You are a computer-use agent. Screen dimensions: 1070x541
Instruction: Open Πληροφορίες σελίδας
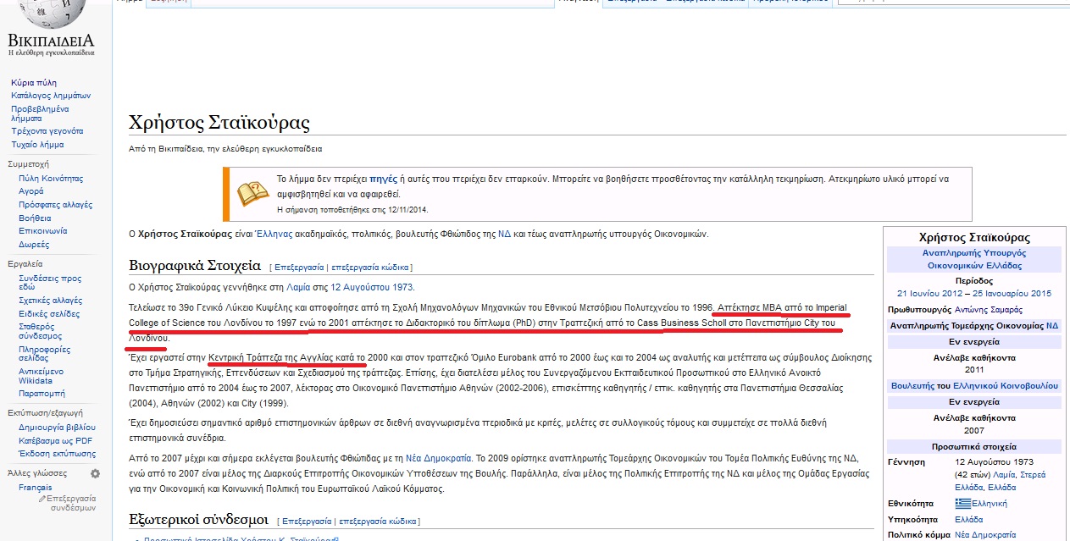(x=45, y=352)
